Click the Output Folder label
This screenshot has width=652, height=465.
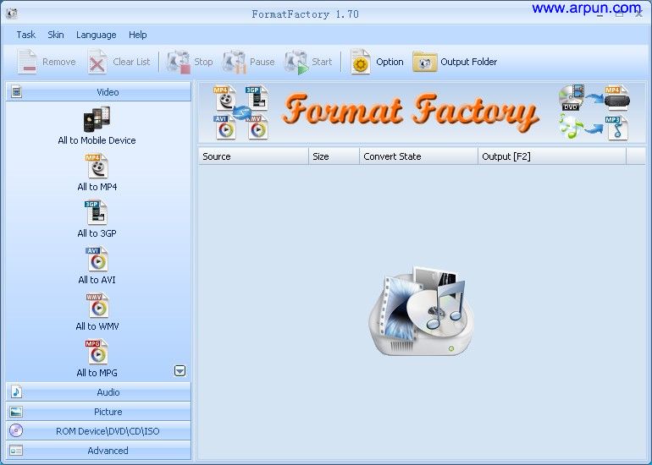(x=468, y=62)
